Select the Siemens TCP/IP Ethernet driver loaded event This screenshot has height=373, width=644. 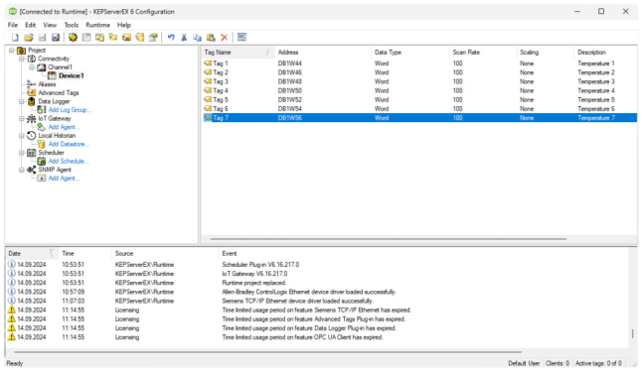pyautogui.click(x=317, y=301)
